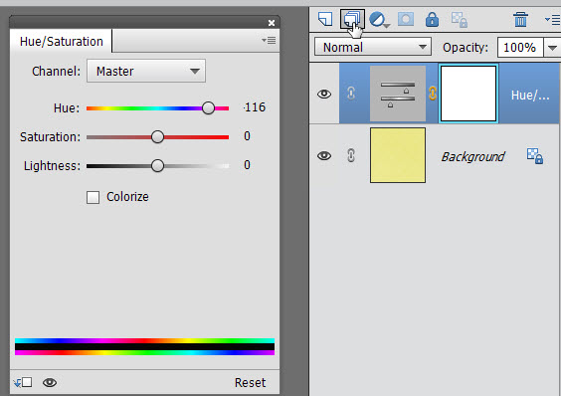Create a new layer in Layers panel
561x396 pixels.
[x=325, y=19]
